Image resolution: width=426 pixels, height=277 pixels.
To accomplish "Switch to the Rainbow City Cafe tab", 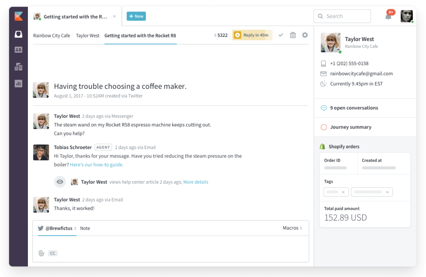I will [52, 36].
